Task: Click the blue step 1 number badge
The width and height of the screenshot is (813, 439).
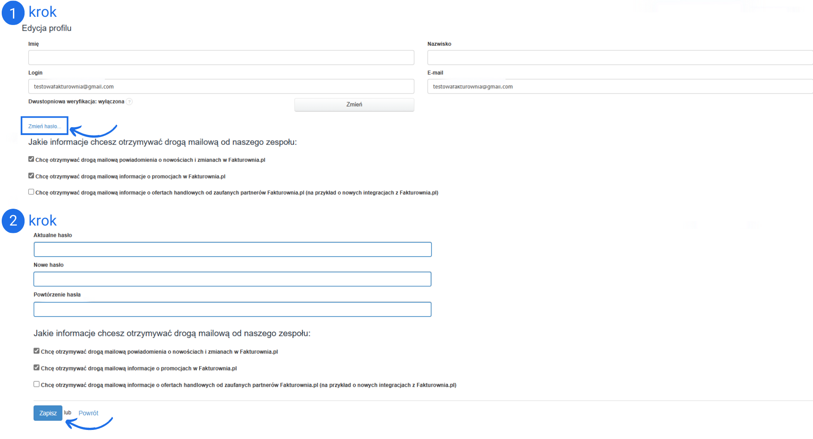Action: 13,13
